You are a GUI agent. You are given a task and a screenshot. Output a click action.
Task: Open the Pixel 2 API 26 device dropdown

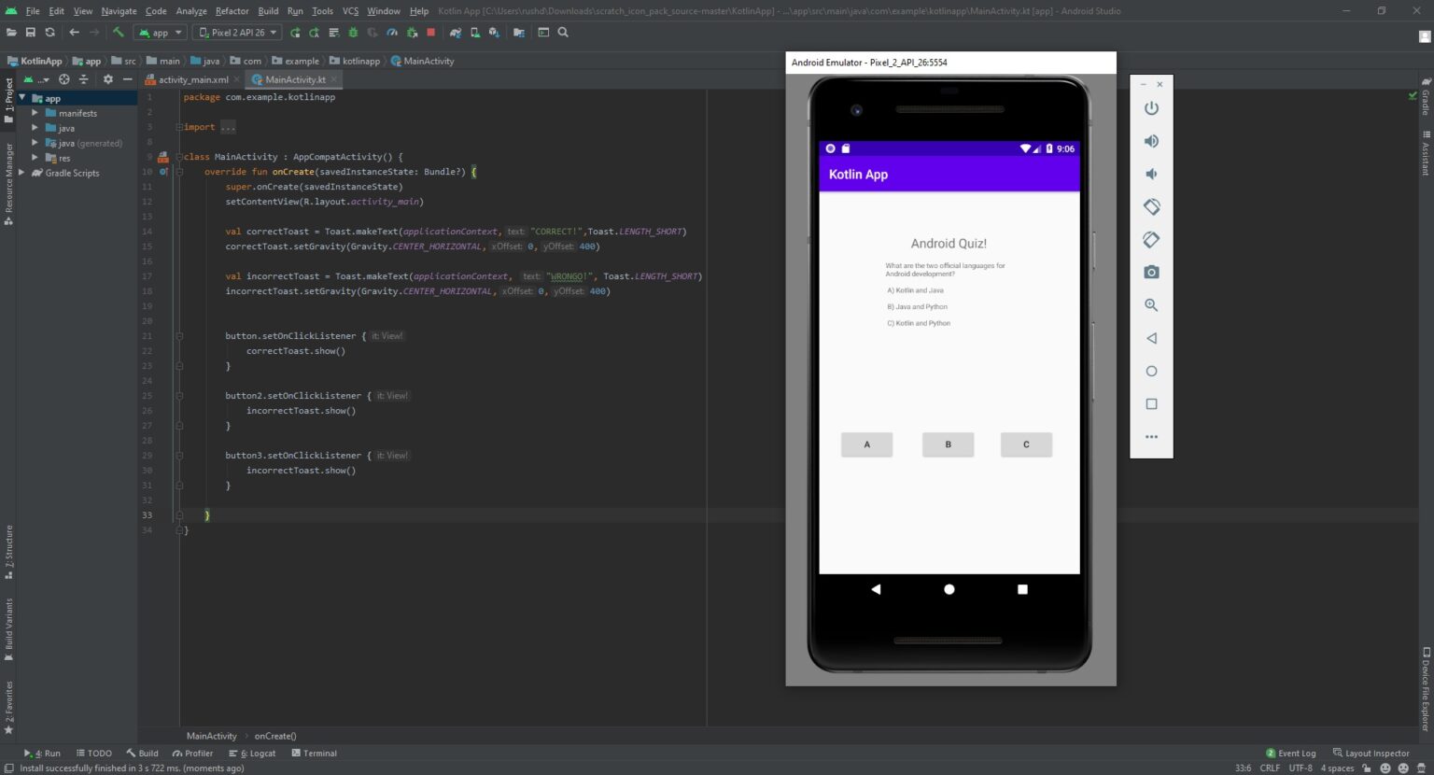coord(237,33)
